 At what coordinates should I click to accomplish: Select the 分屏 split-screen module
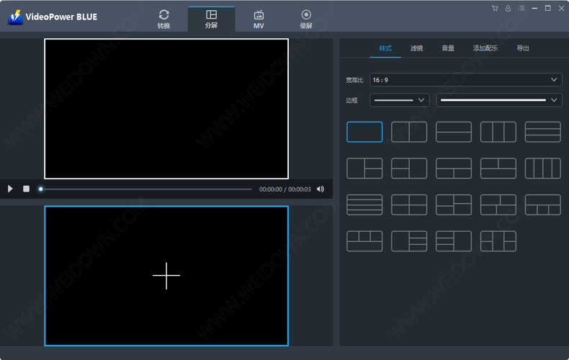point(211,19)
